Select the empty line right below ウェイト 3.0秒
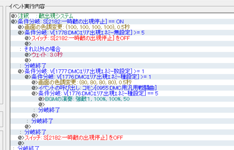234x150 pixels. point(28,60)
